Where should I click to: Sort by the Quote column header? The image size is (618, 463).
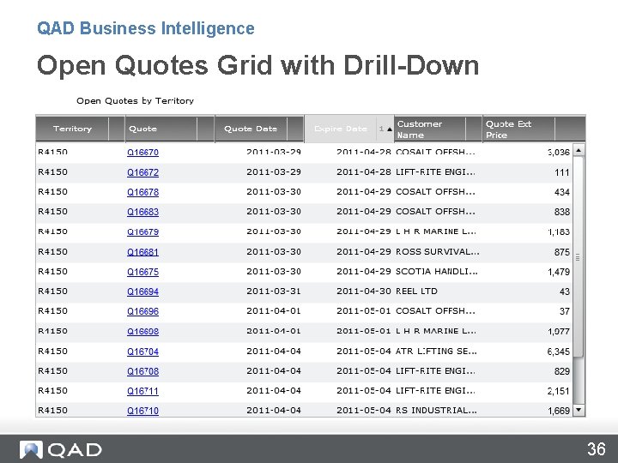tap(170, 129)
